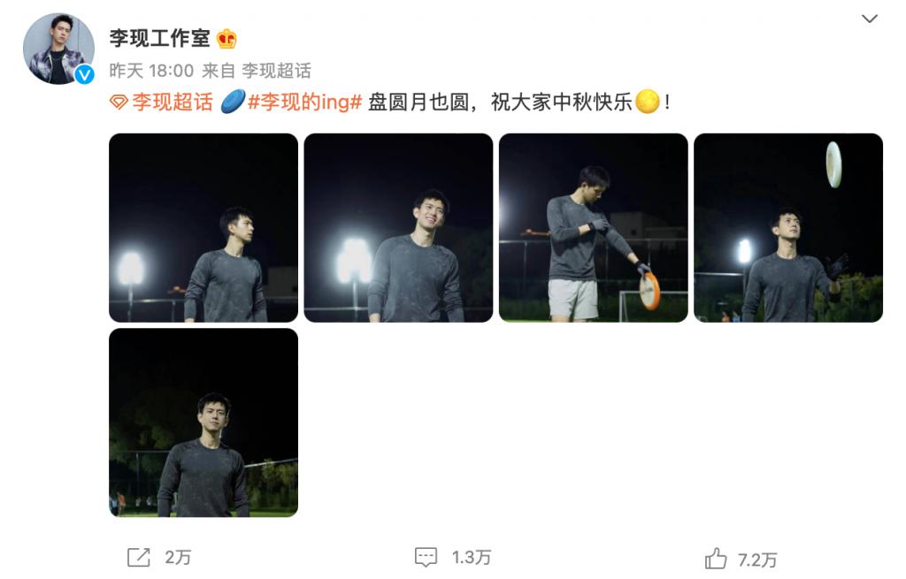Image resolution: width=906 pixels, height=579 pixels.
Task: Open the first photo thumbnail
Action: click(x=203, y=227)
